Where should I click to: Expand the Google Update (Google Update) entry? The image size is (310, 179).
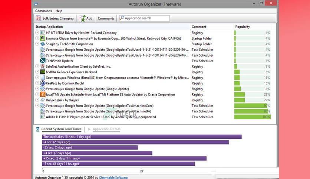click(37, 89)
